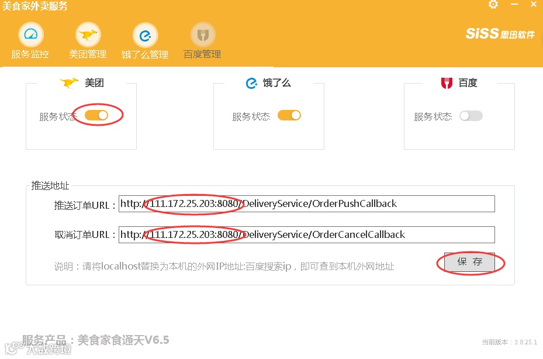Click the 美团 panel heading text
This screenshot has height=359, width=543.
pyautogui.click(x=94, y=83)
